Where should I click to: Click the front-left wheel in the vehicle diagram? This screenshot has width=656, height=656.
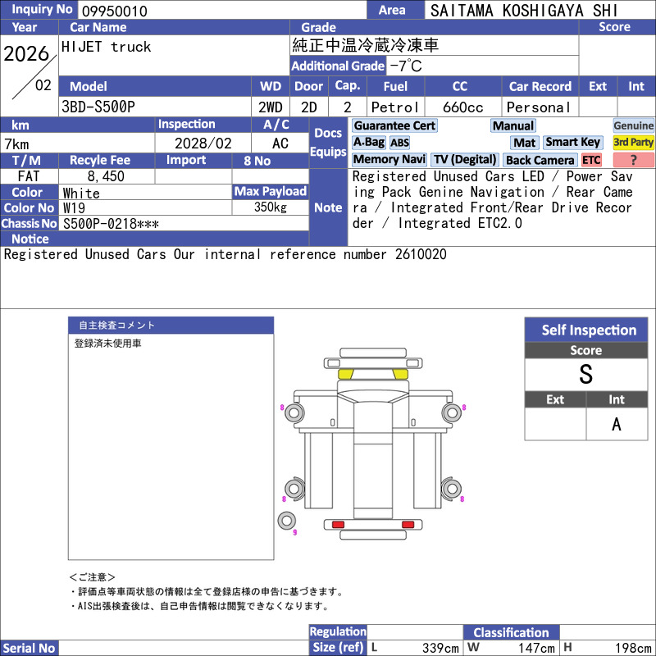click(x=294, y=413)
